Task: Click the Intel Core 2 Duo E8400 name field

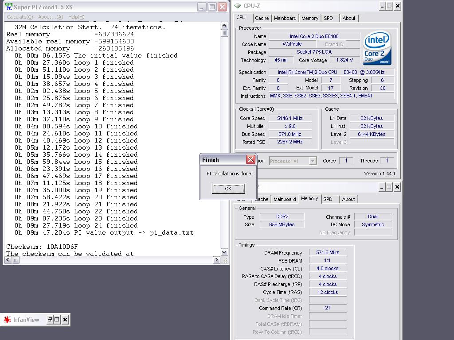Action: (x=314, y=36)
